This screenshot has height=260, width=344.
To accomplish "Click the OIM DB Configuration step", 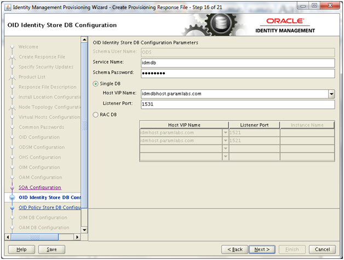I will [43, 218].
